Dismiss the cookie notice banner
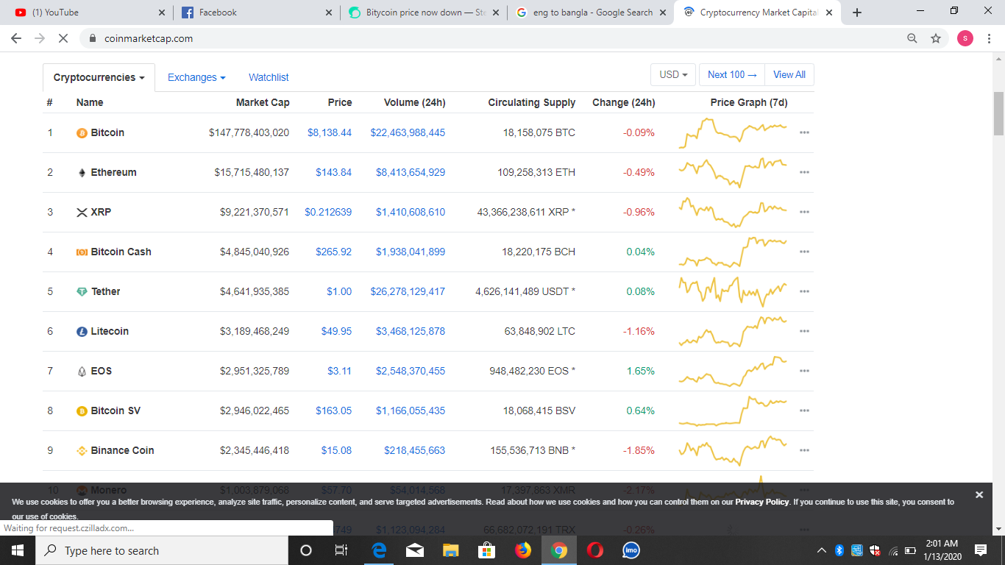The image size is (1005, 565). tap(979, 494)
